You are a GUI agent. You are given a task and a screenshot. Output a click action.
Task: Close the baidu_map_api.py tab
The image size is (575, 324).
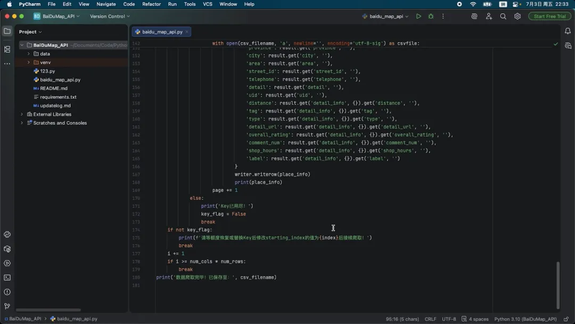click(187, 32)
